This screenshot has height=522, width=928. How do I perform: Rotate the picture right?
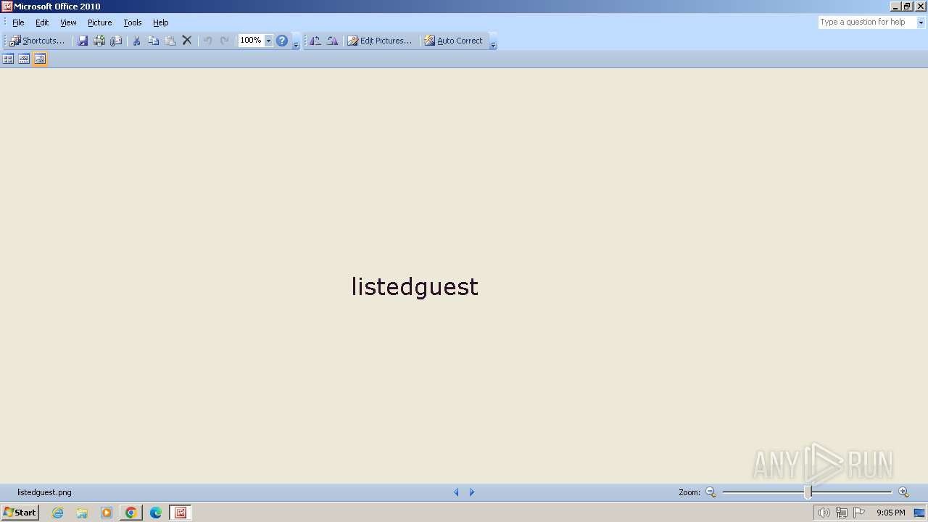coord(332,41)
